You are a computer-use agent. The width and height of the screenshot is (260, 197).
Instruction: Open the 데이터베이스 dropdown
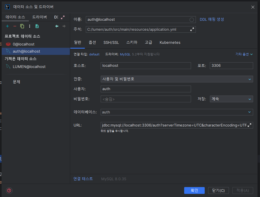[x=177, y=112]
